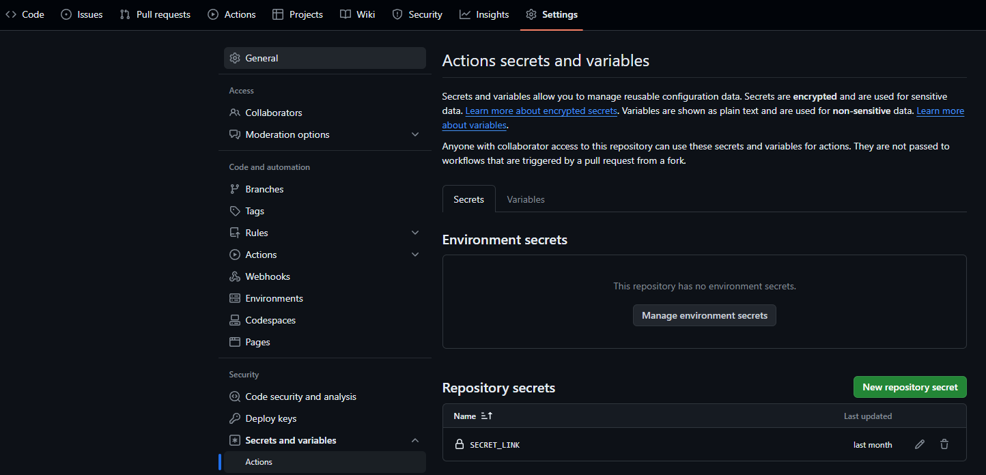
Task: Click the Deploy keys key icon
Action: (235, 418)
